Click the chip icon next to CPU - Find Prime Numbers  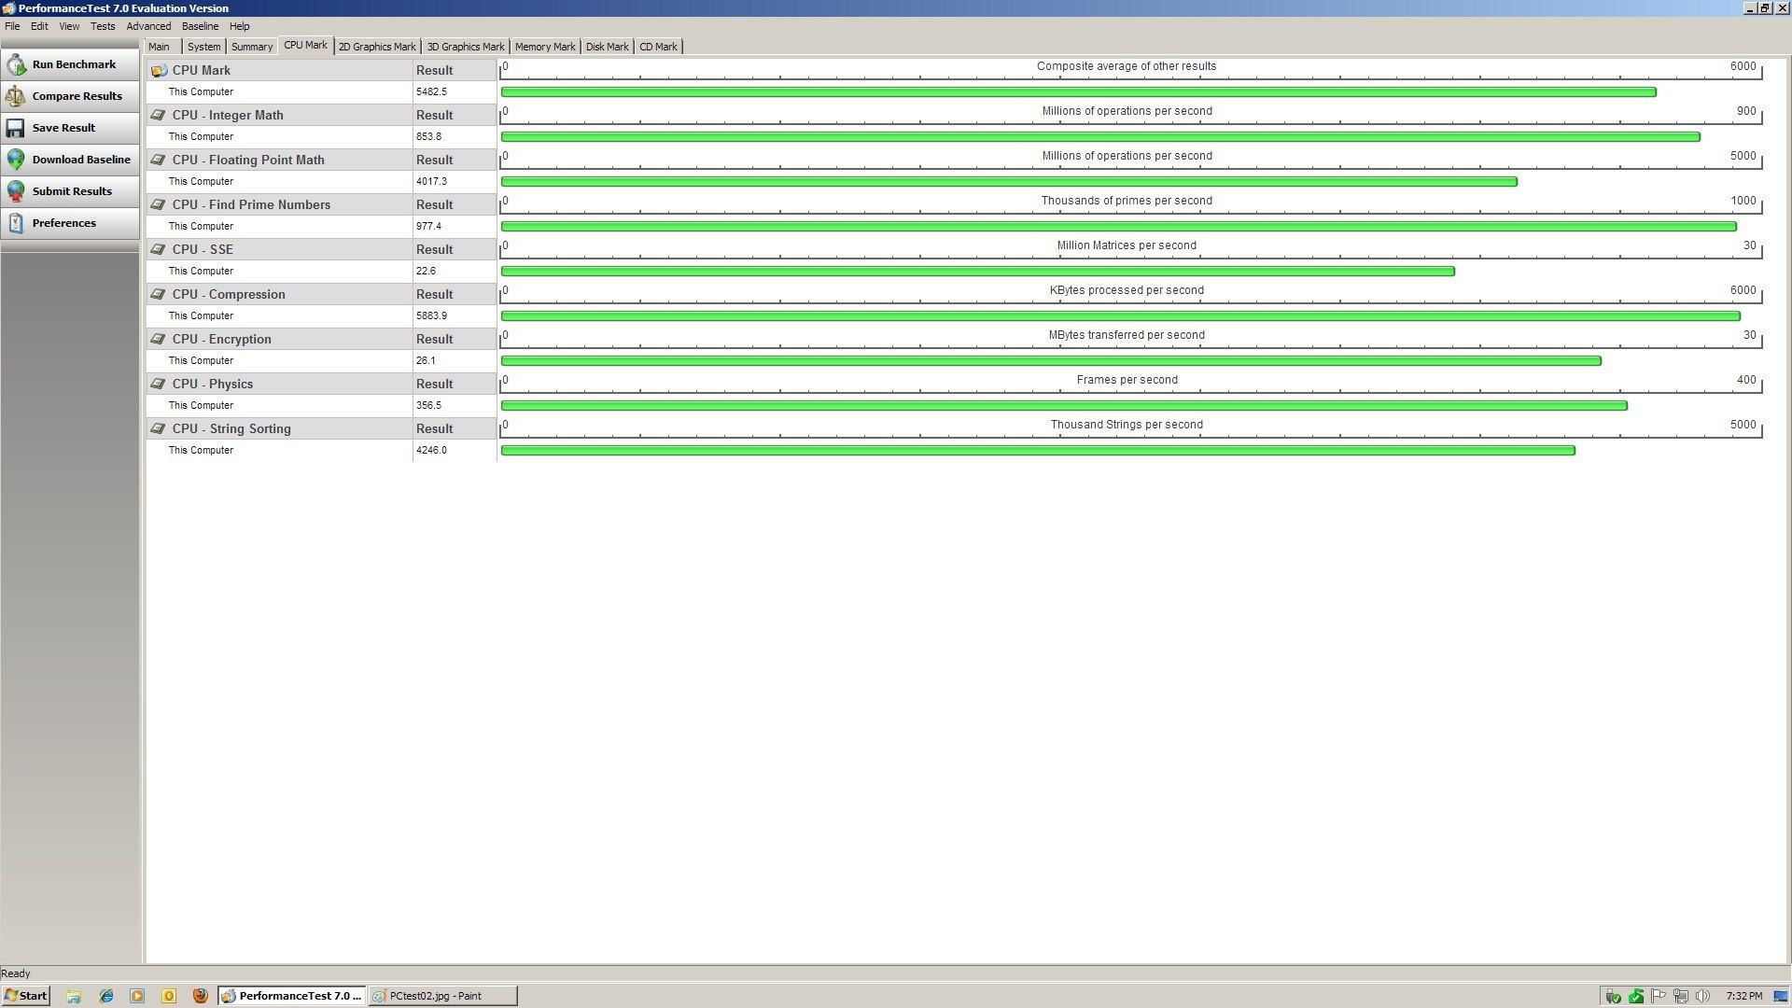pyautogui.click(x=159, y=204)
